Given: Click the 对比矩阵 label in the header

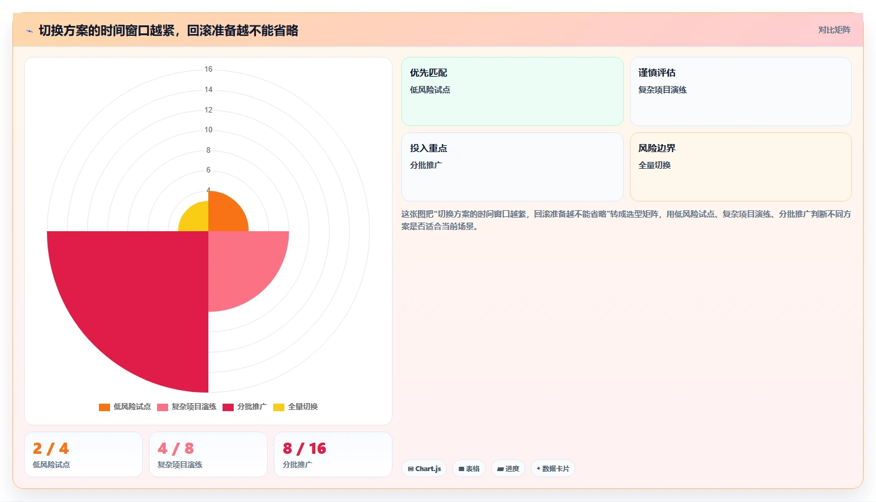Looking at the screenshot, I should tap(834, 30).
